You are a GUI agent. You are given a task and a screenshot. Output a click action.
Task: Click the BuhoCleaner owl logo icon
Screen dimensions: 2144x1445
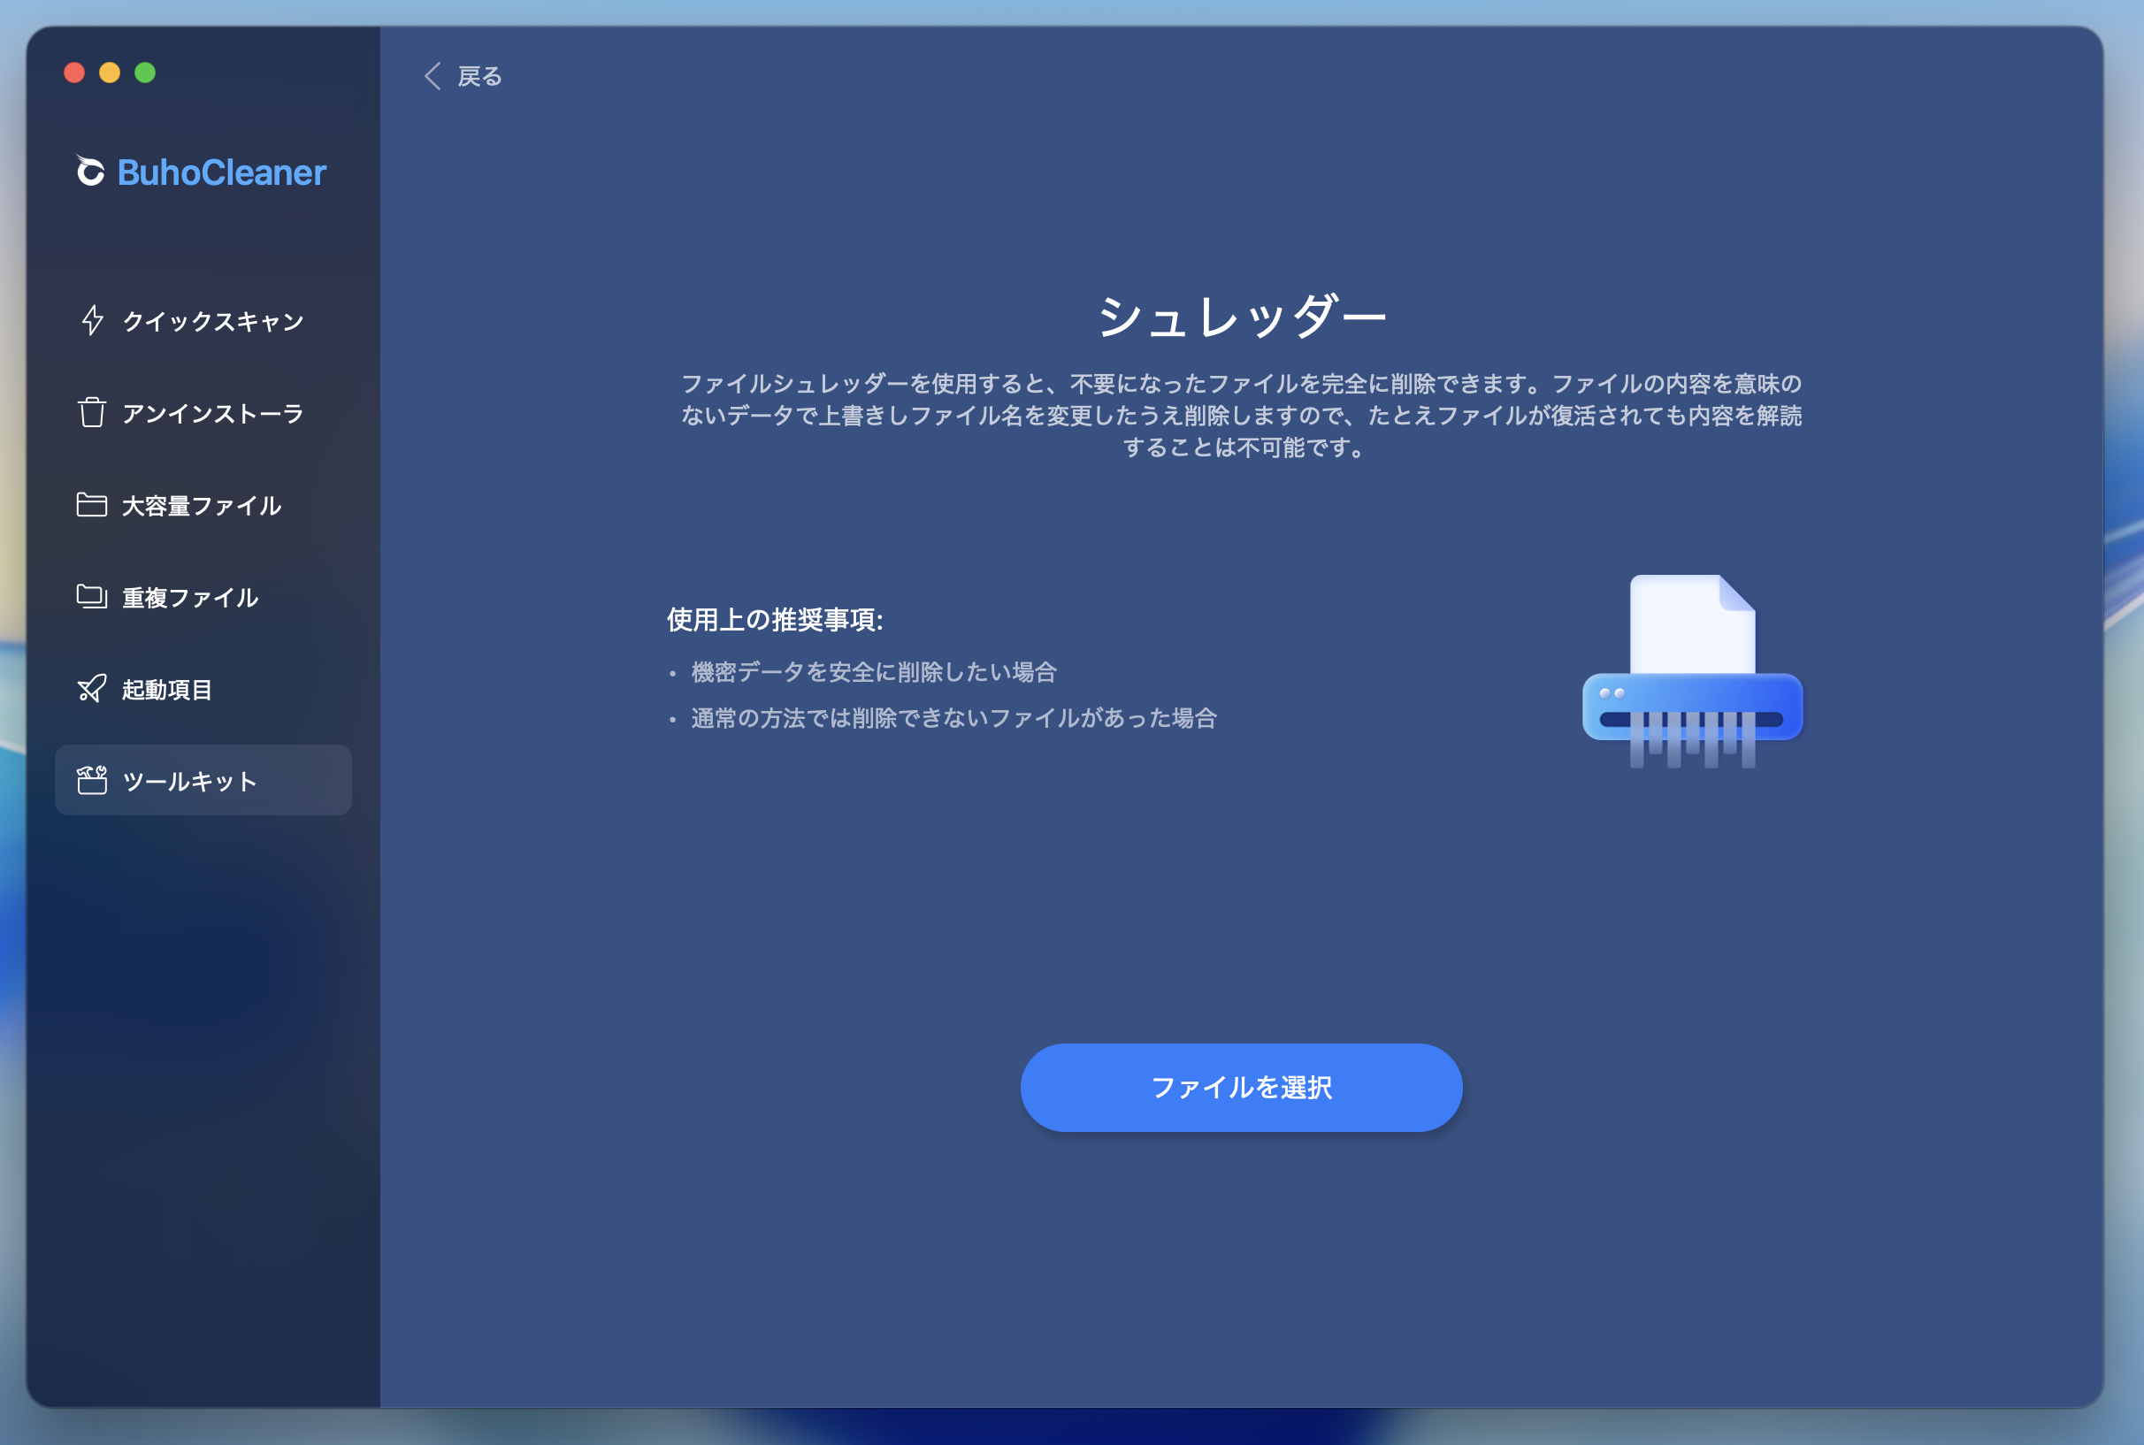click(89, 171)
